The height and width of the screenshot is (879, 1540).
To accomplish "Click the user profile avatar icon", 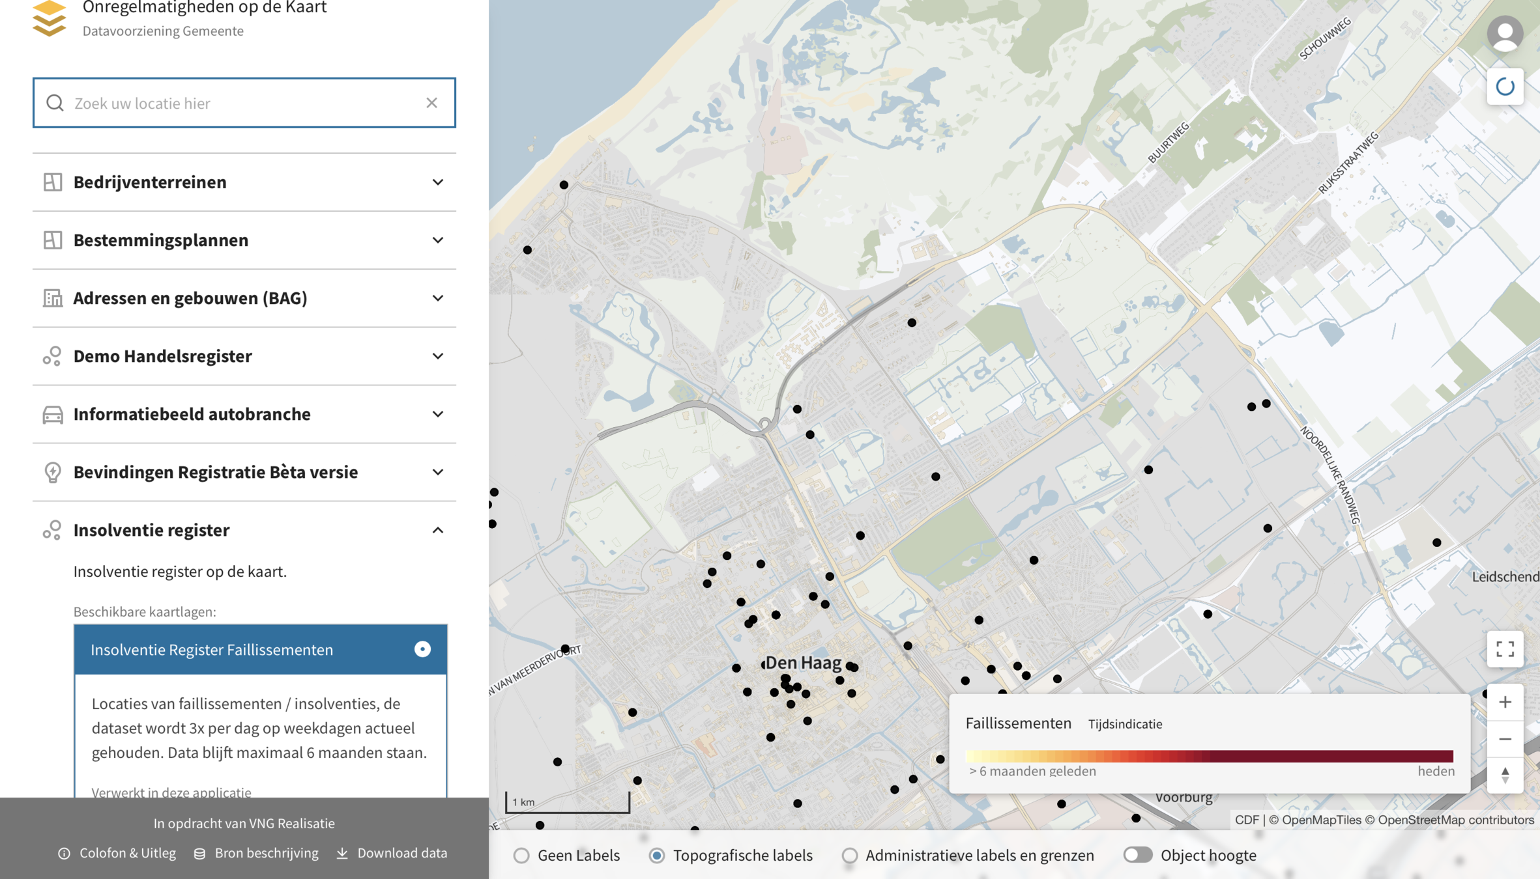I will [x=1505, y=34].
